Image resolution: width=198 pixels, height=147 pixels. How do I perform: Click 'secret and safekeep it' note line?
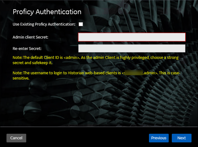(32, 63)
